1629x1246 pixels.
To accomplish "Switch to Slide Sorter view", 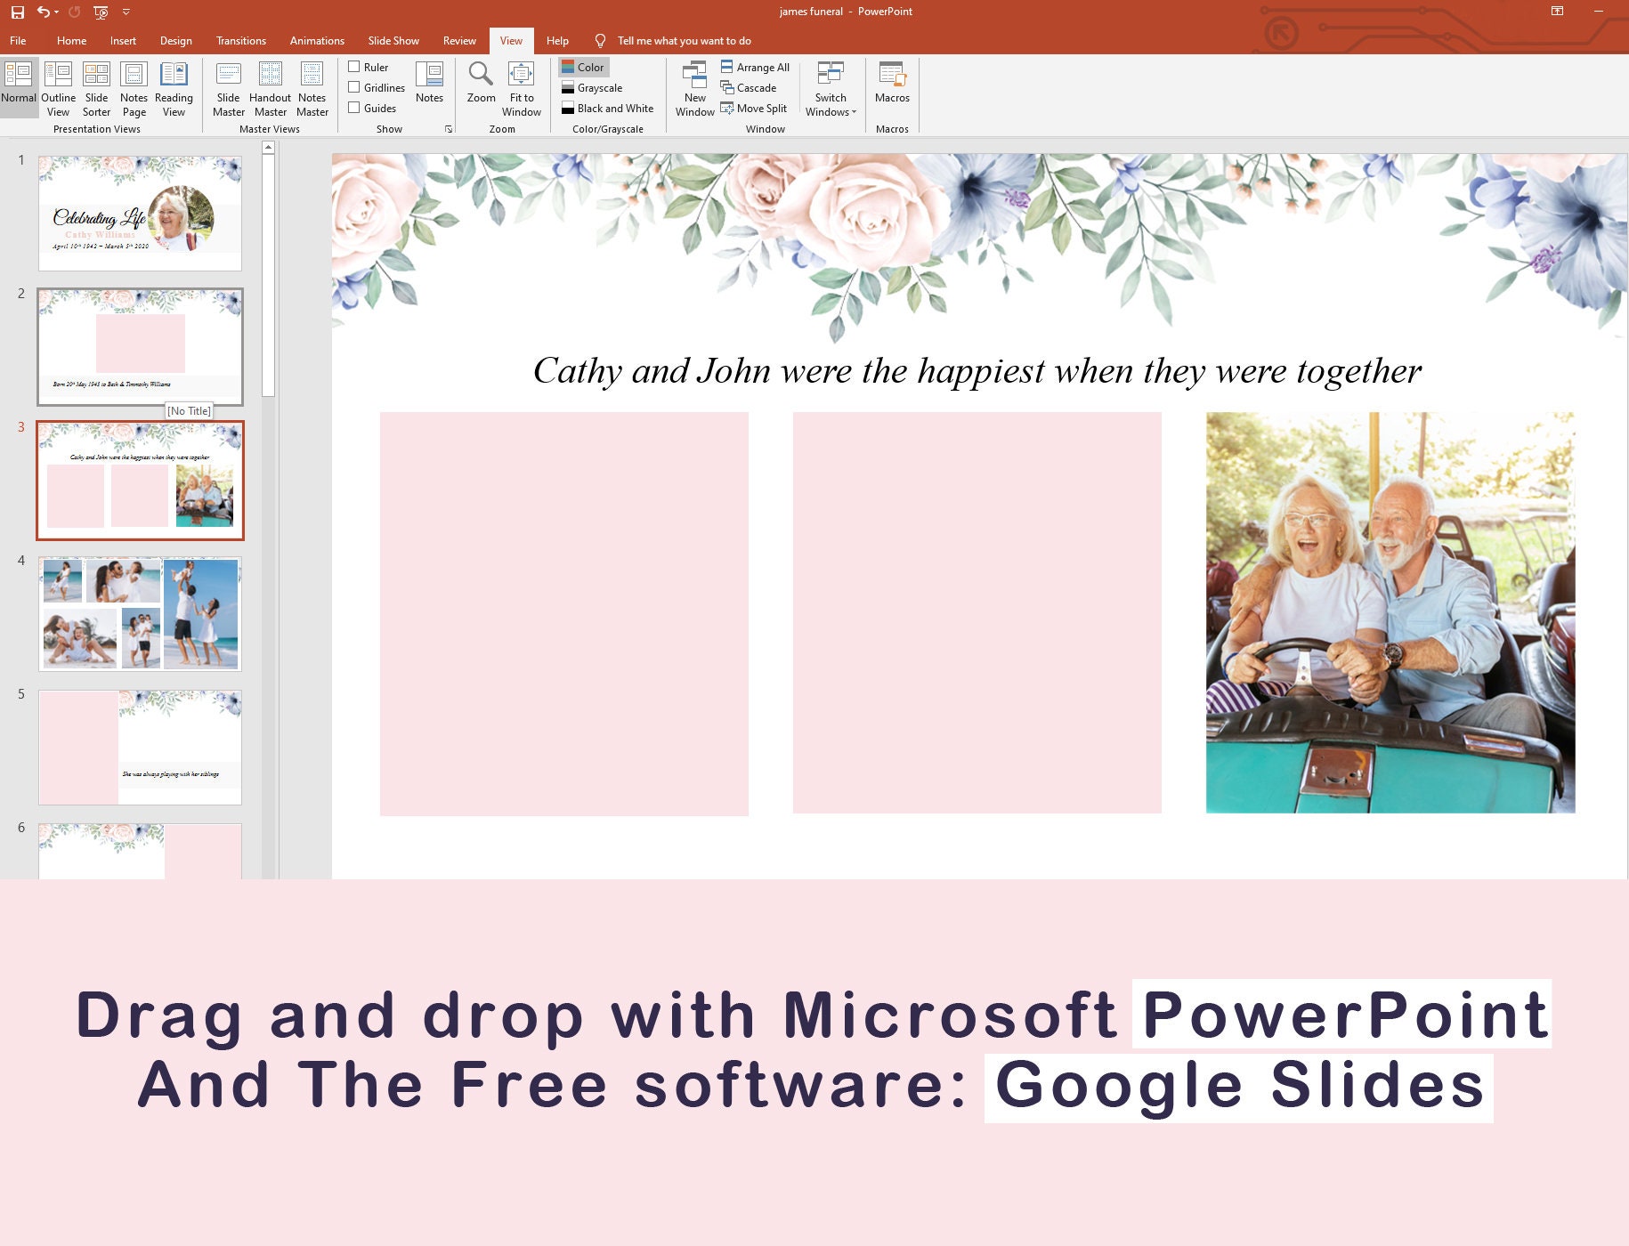I will (96, 88).
